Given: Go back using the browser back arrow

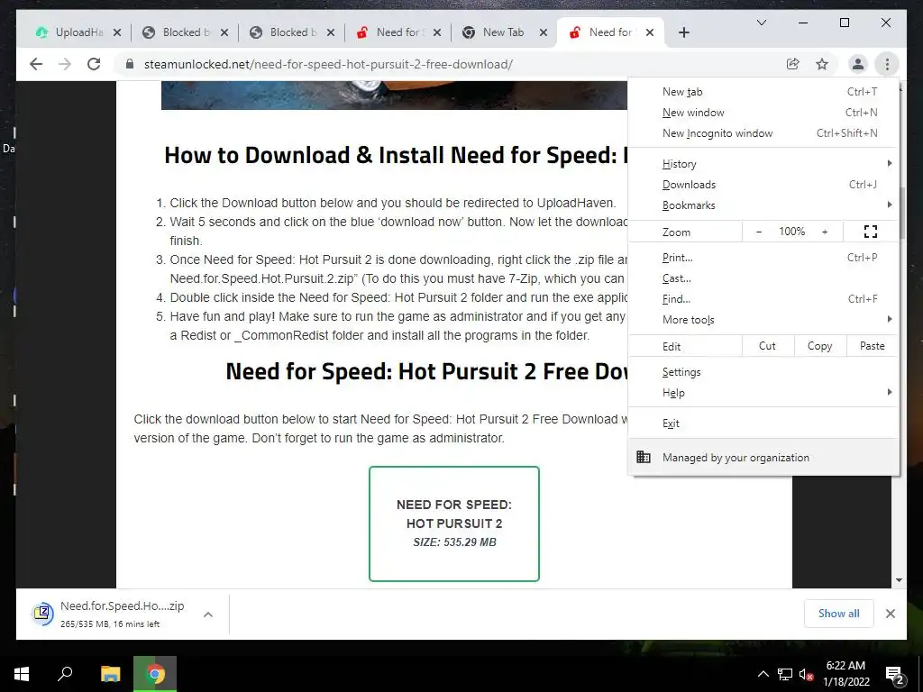Looking at the screenshot, I should (x=36, y=64).
